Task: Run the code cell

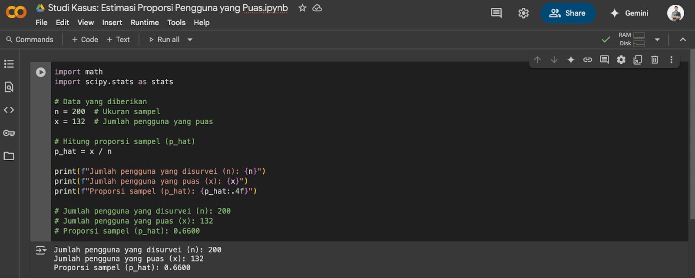Action: pyautogui.click(x=41, y=72)
